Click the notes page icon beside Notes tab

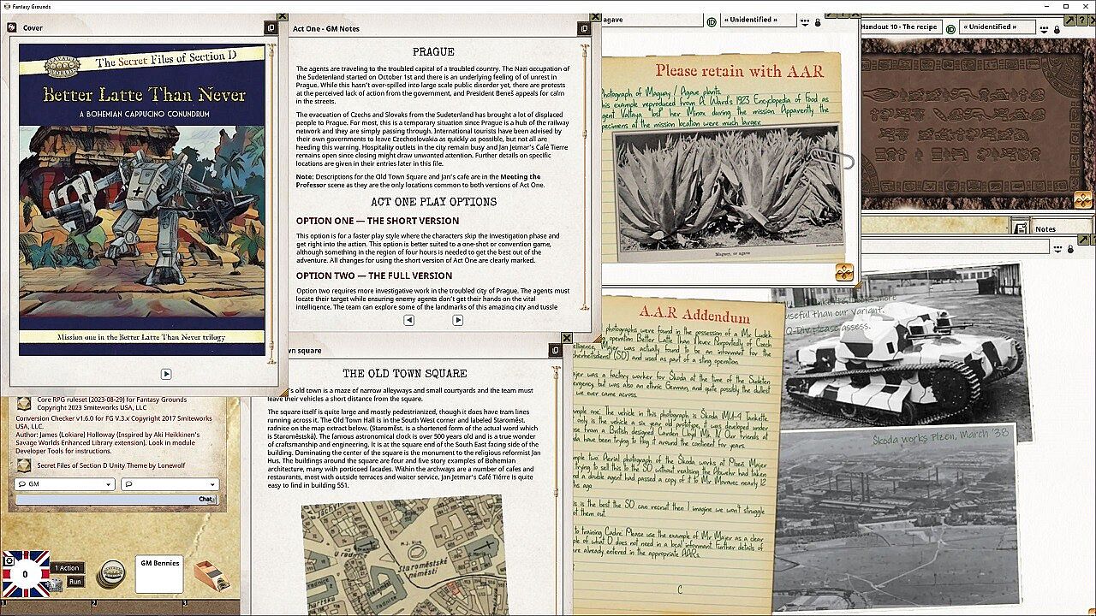(1020, 228)
